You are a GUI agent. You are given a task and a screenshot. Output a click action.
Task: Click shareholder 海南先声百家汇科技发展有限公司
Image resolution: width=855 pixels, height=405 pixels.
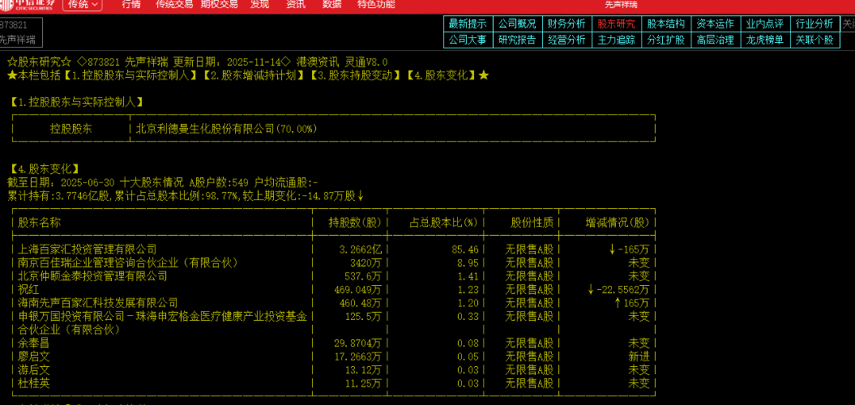(97, 302)
